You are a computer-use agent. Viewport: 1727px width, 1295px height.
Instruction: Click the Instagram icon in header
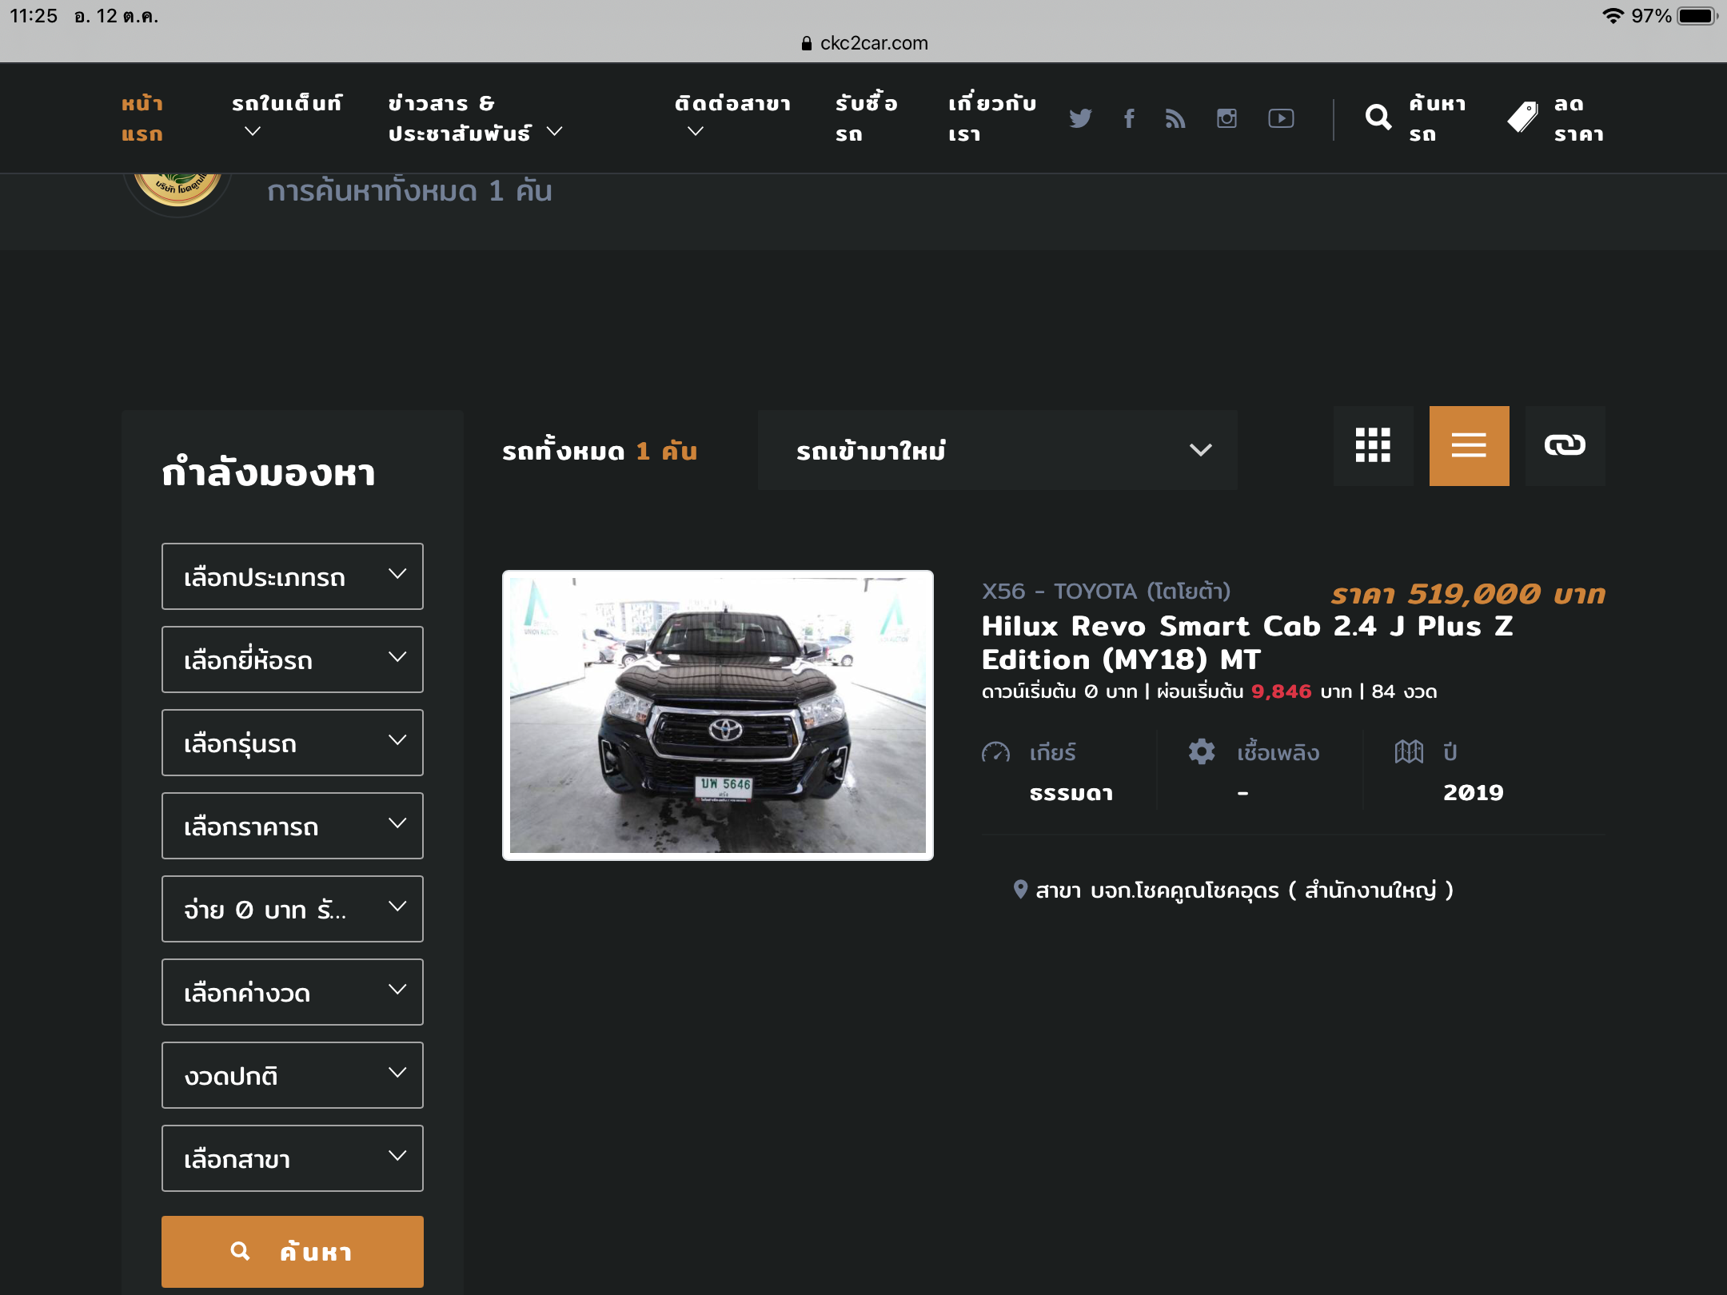[1226, 118]
